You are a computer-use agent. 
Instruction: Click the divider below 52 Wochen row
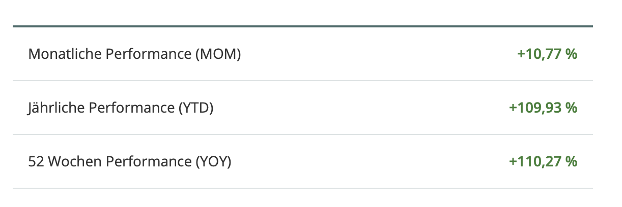click(302, 188)
